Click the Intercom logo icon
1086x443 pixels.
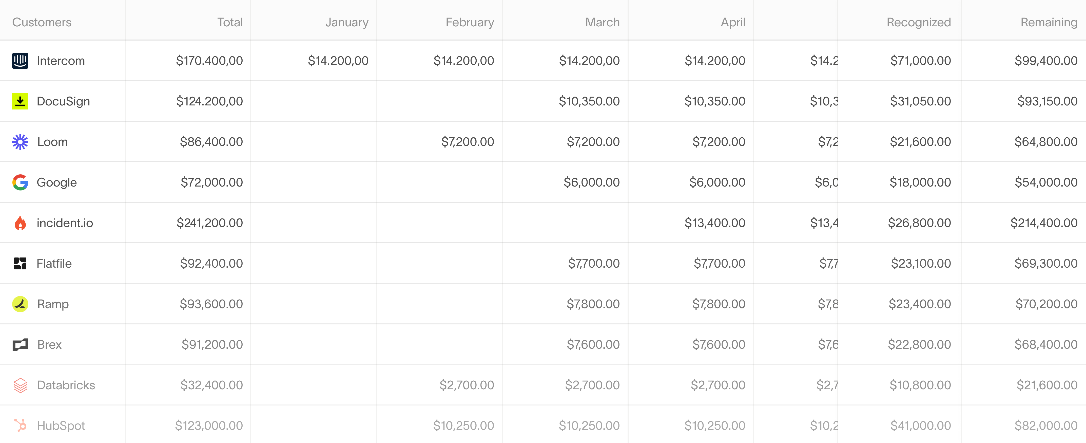click(x=20, y=61)
